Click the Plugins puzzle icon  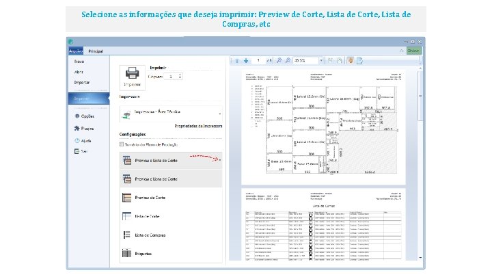77,128
